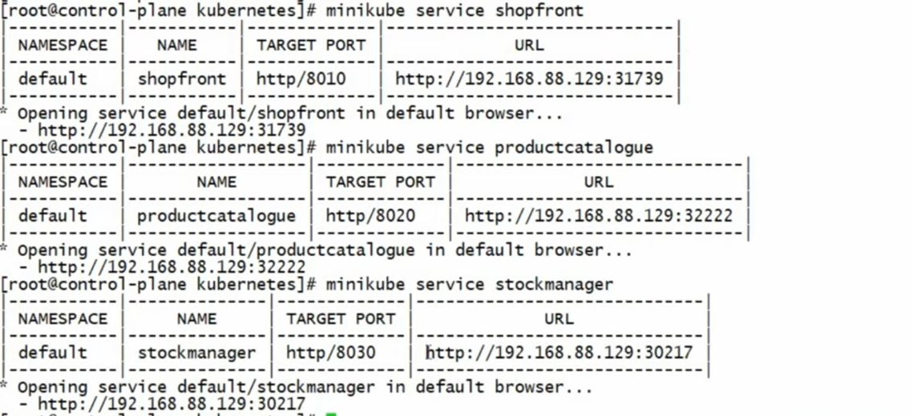The width and height of the screenshot is (913, 416).
Task: Click the productcatalogue URL in the table
Action: [599, 216]
